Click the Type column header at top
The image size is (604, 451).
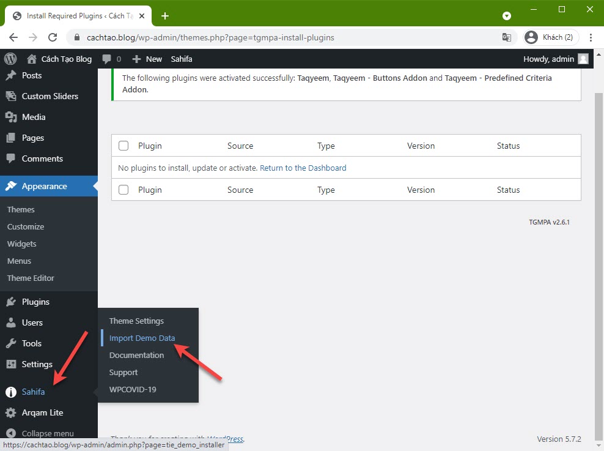326,146
